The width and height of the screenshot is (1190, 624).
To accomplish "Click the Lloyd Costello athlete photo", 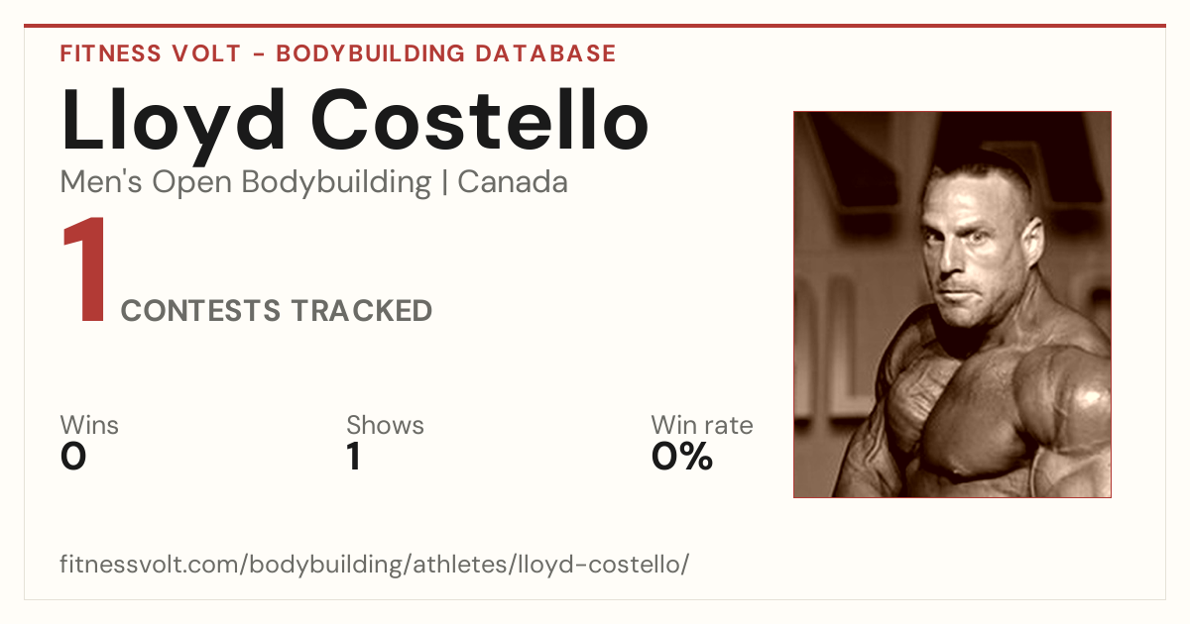I will pyautogui.click(x=952, y=304).
